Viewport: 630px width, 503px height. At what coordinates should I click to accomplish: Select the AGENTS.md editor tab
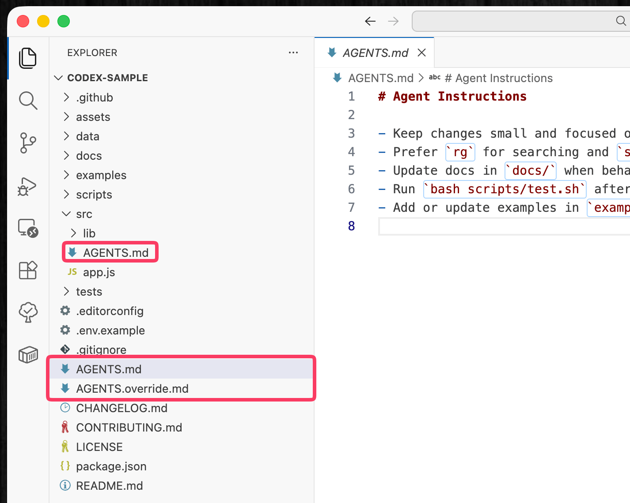375,53
